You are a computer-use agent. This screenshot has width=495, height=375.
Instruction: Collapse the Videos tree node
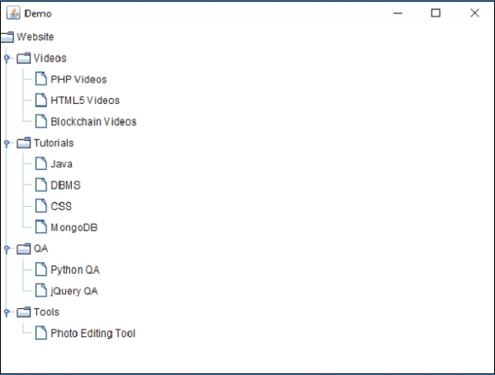[7, 59]
